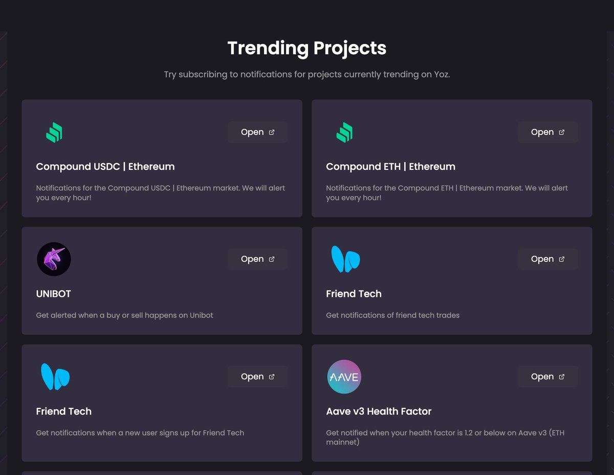The image size is (614, 475).
Task: Open the UNIBOT project
Action: [x=257, y=259]
